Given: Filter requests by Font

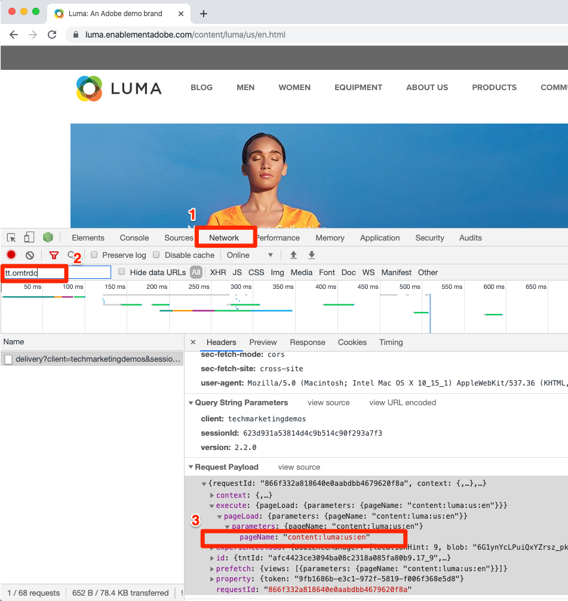Looking at the screenshot, I should coord(327,273).
